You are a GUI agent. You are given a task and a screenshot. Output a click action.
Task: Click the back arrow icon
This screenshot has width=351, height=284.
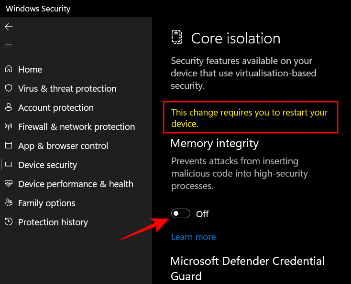pos(8,27)
